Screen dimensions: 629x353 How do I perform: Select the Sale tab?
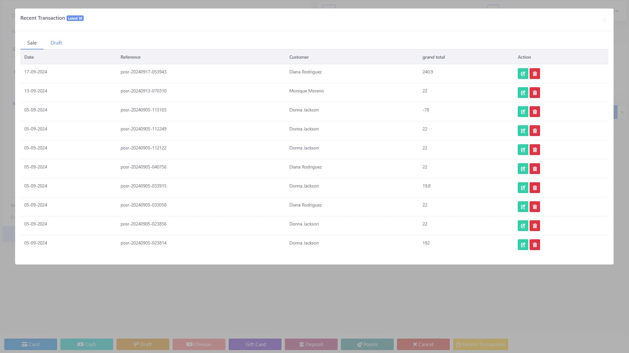coord(32,43)
